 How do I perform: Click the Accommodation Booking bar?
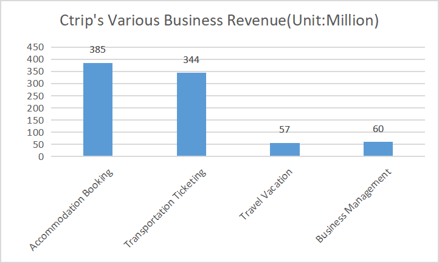click(98, 110)
